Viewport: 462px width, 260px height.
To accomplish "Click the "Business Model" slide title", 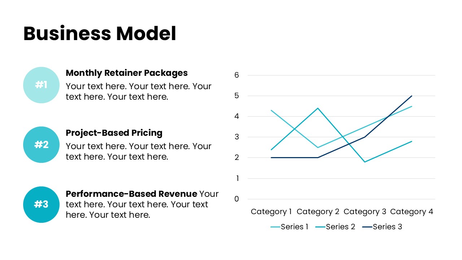I will [x=100, y=34].
